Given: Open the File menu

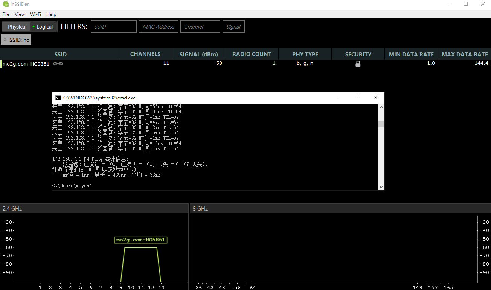Looking at the screenshot, I should tap(6, 14).
